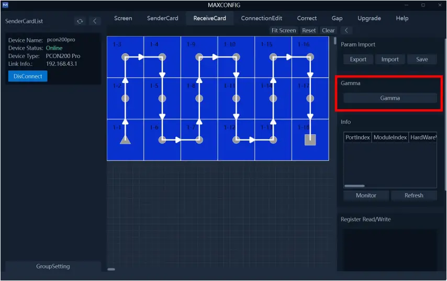Click the MAXCONFIG app logo icon
This screenshot has height=281, width=447.
point(5,5)
